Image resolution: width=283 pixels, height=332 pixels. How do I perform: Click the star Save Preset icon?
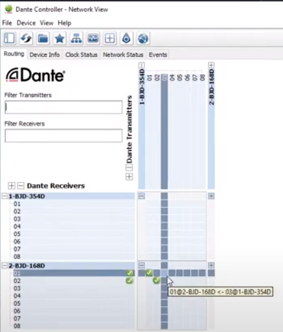coord(60,39)
